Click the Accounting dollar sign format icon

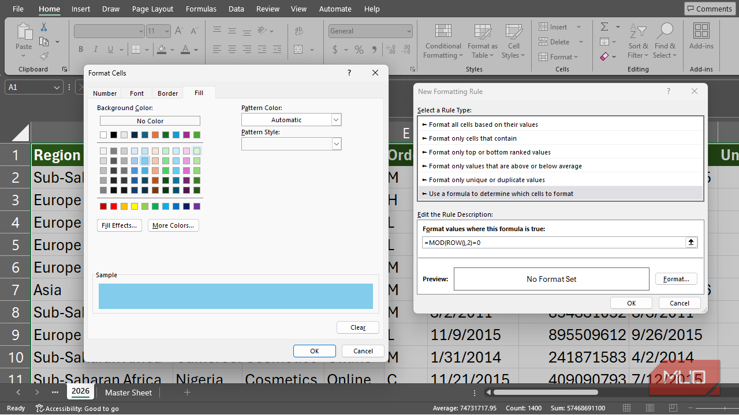tap(335, 50)
